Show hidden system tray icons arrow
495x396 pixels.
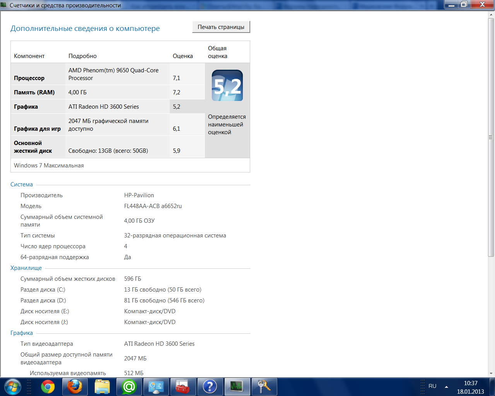[446, 386]
